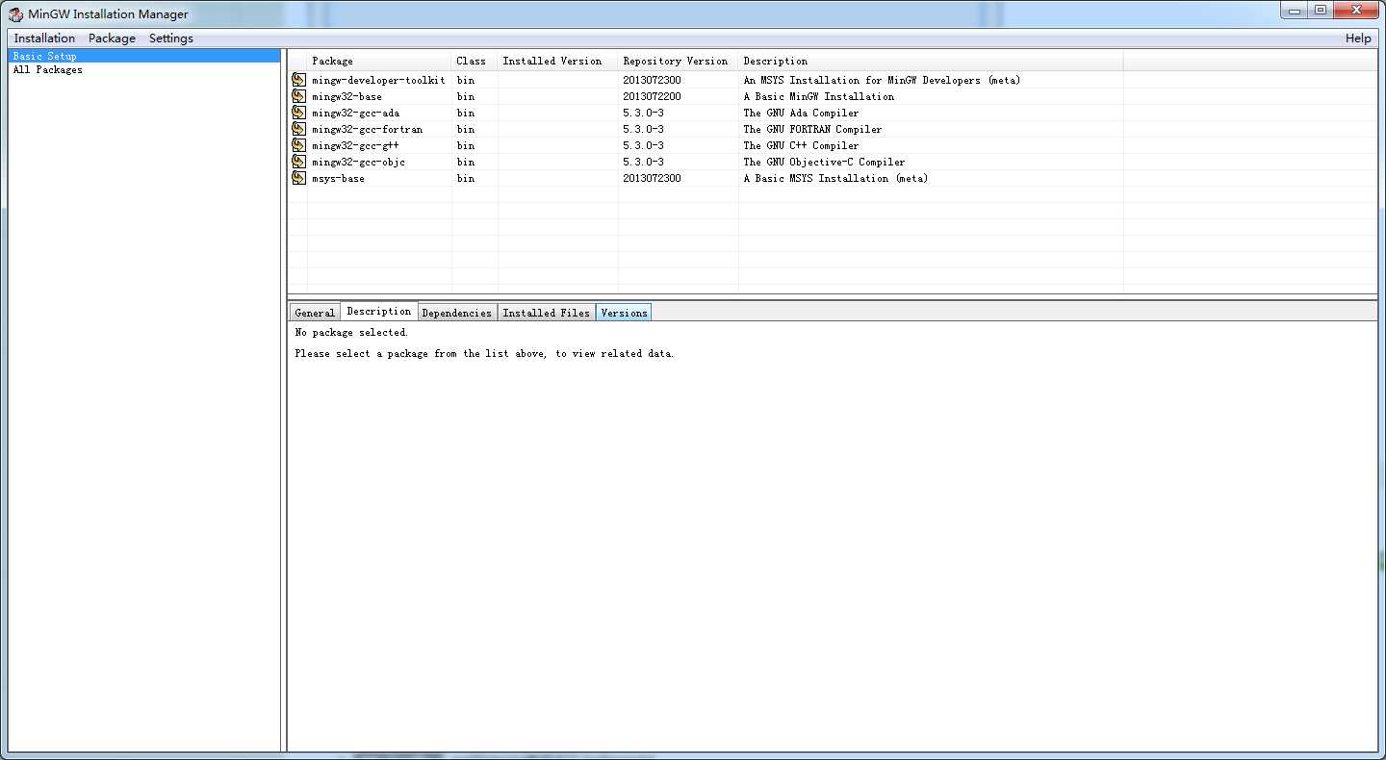Switch to the General tab
The height and width of the screenshot is (760, 1386).
click(x=315, y=313)
